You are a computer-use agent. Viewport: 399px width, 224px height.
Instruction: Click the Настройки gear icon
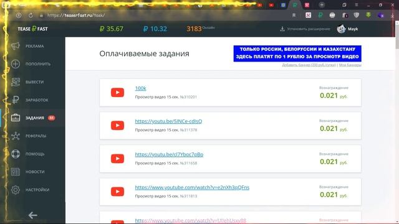pyautogui.click(x=15, y=190)
